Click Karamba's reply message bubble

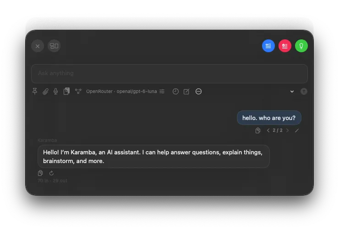[x=153, y=157]
